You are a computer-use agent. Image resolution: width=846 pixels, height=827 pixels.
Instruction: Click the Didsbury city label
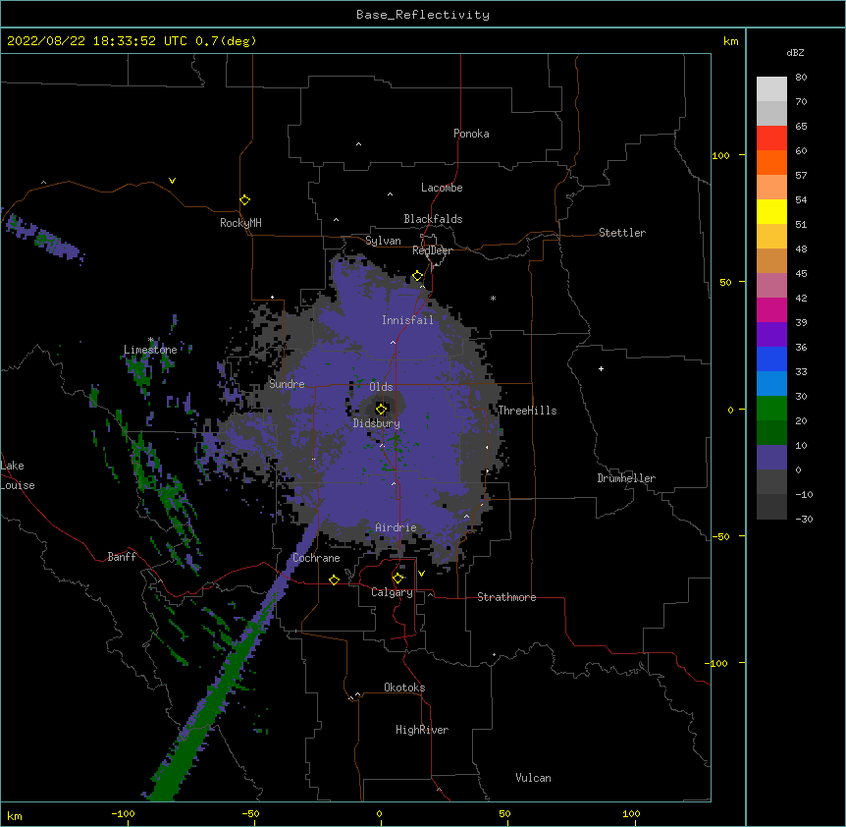point(377,423)
